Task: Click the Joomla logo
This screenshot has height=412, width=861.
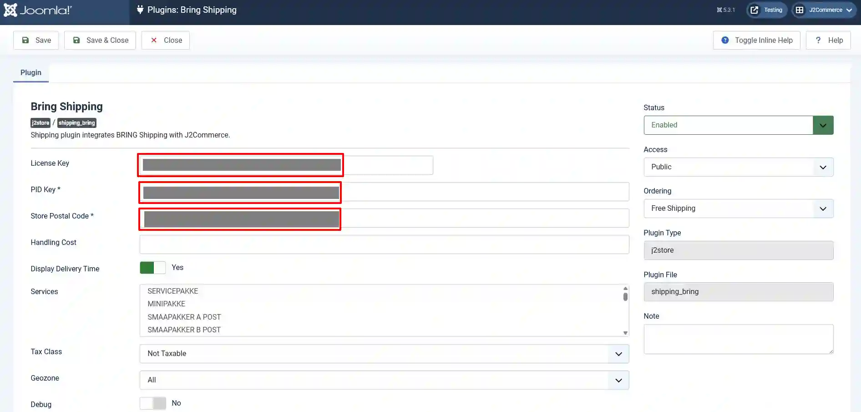Action: (x=38, y=10)
